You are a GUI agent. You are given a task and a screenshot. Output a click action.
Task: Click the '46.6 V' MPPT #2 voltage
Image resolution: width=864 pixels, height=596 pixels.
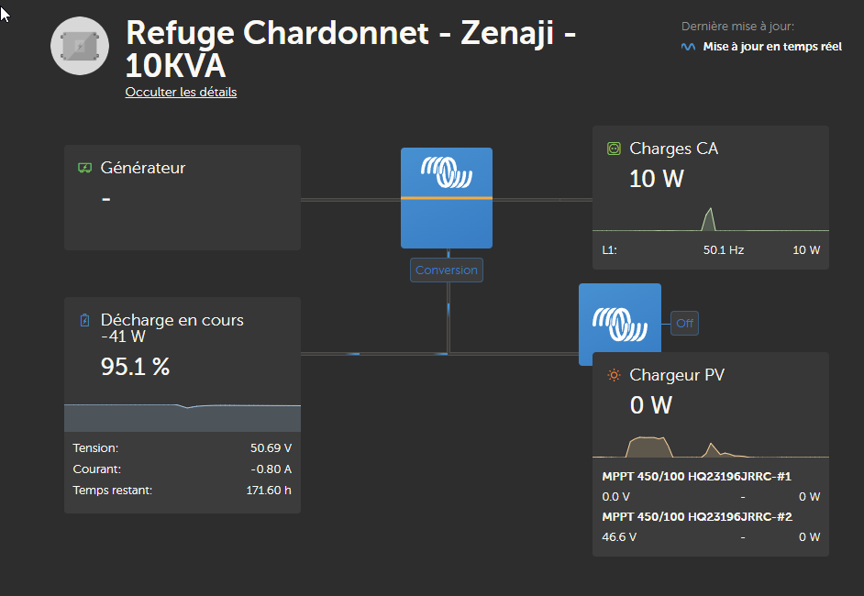[x=619, y=537]
